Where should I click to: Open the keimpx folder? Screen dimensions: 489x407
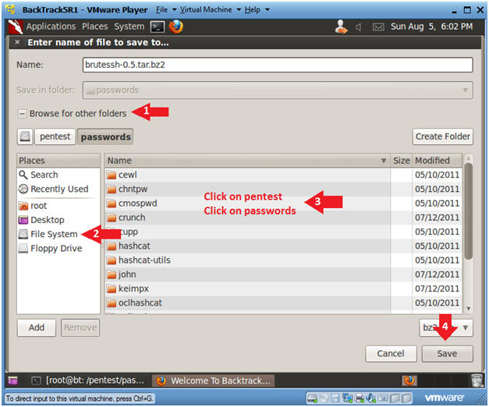[247, 288]
